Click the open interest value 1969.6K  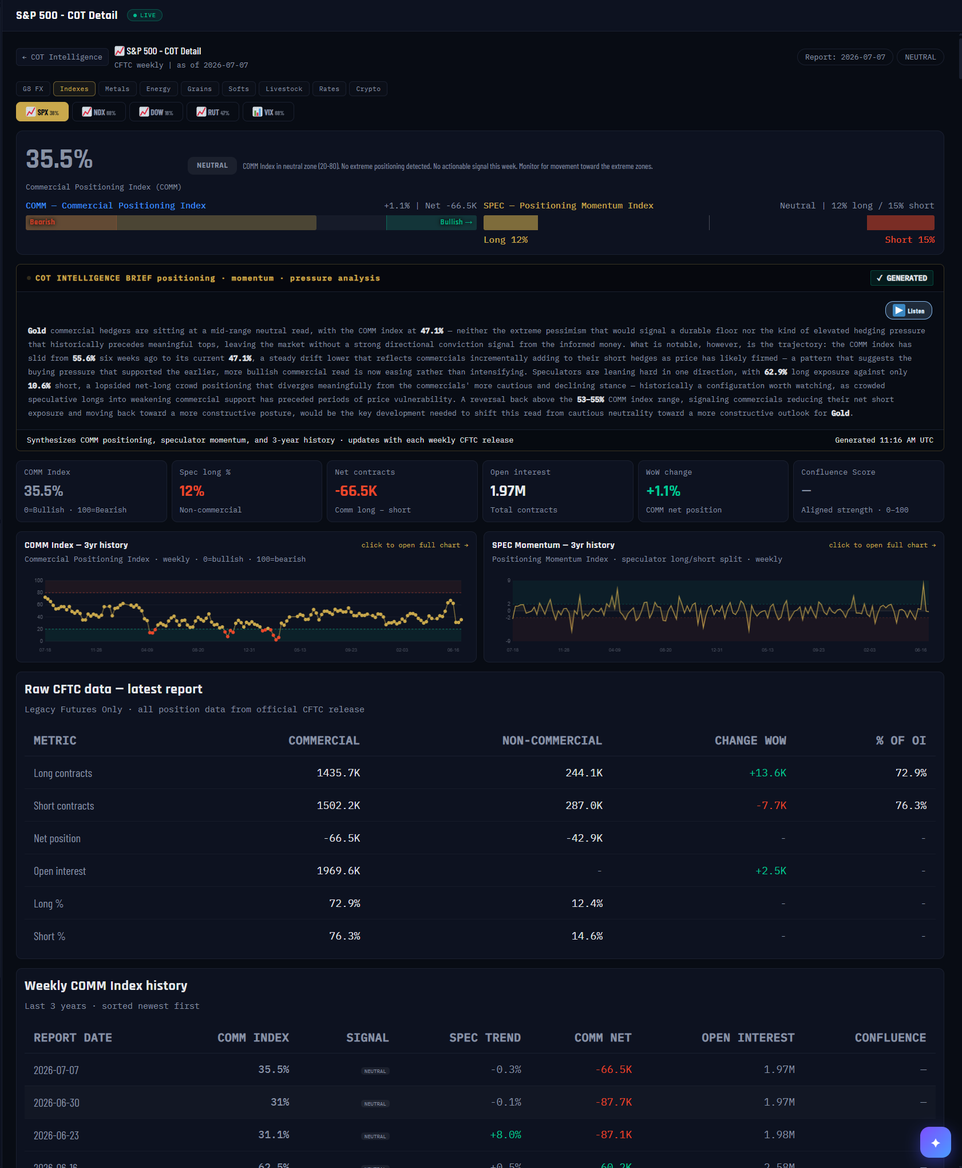point(338,871)
